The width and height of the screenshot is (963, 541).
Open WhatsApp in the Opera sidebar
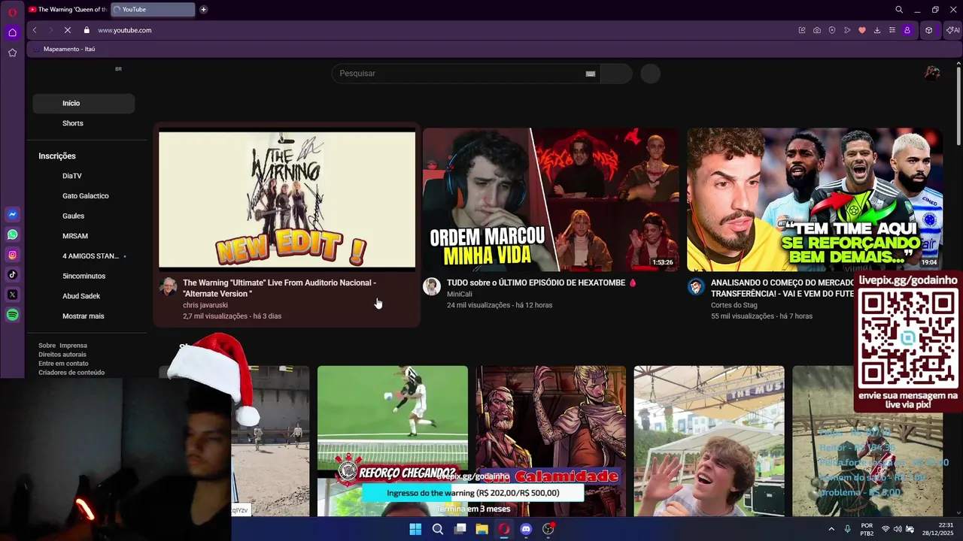pos(12,234)
